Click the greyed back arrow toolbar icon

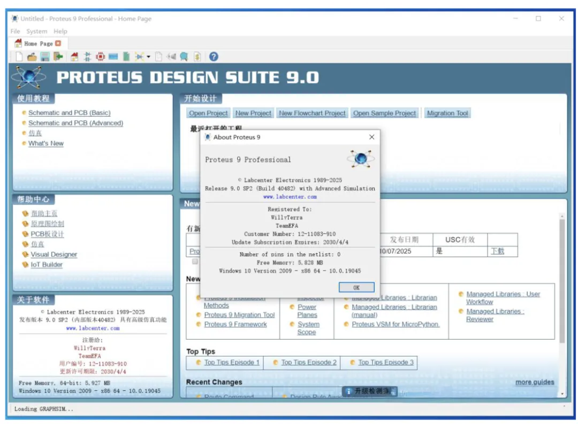point(171,56)
